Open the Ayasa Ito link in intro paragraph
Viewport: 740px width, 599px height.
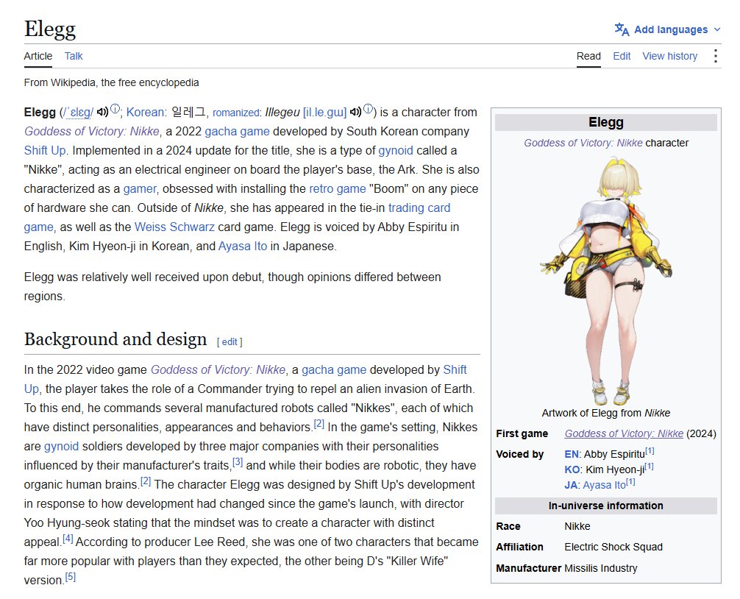pyautogui.click(x=243, y=247)
